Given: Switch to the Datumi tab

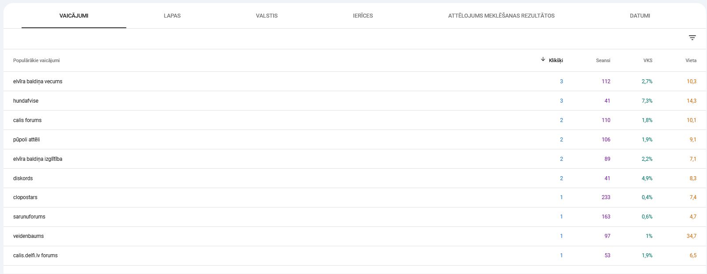Looking at the screenshot, I should (640, 16).
